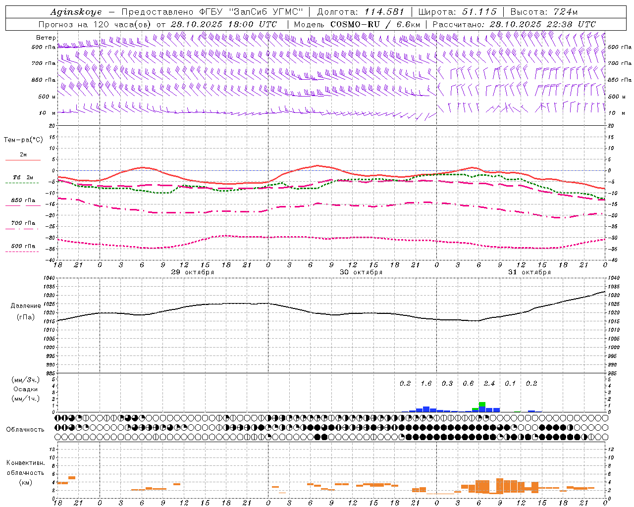Viewport: 634px width, 507px height.
Task: Click the "(мм/1ч.)" hourly precipitation unit label
Action: [26, 399]
